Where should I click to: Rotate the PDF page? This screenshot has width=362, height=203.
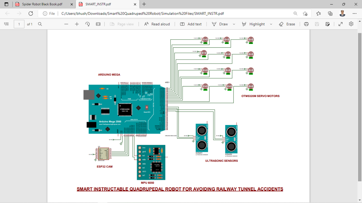[x=87, y=24]
